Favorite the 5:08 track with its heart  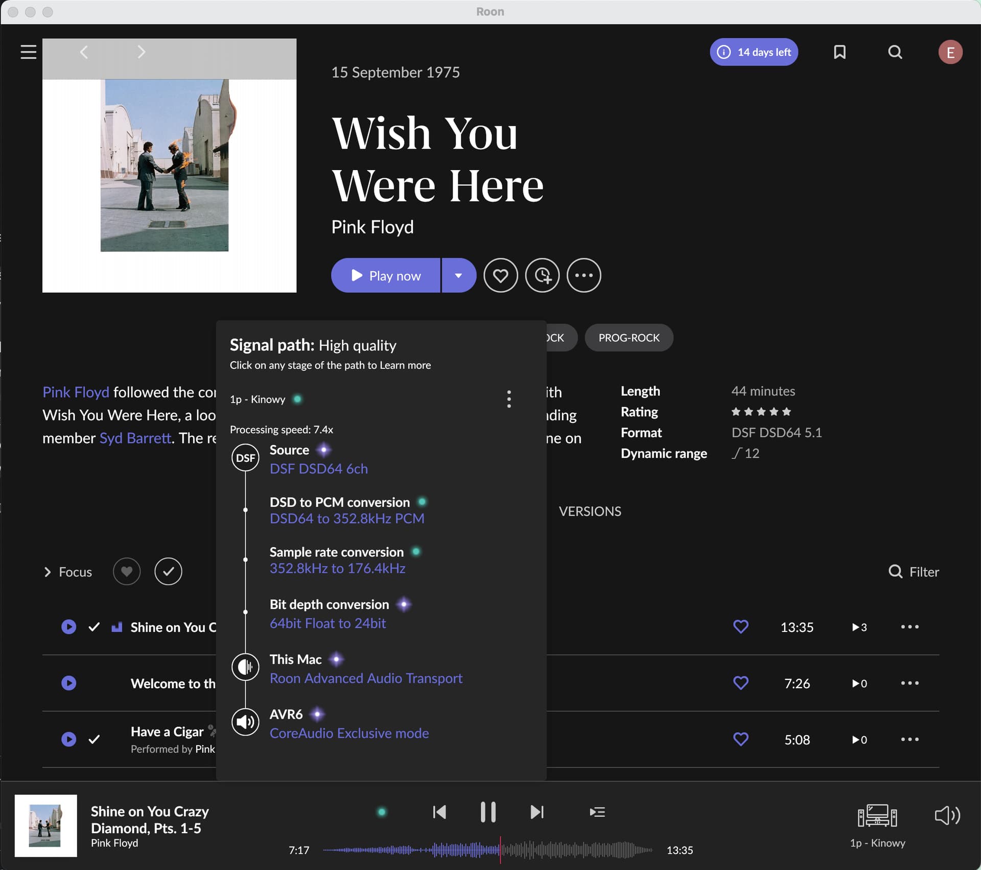(740, 739)
